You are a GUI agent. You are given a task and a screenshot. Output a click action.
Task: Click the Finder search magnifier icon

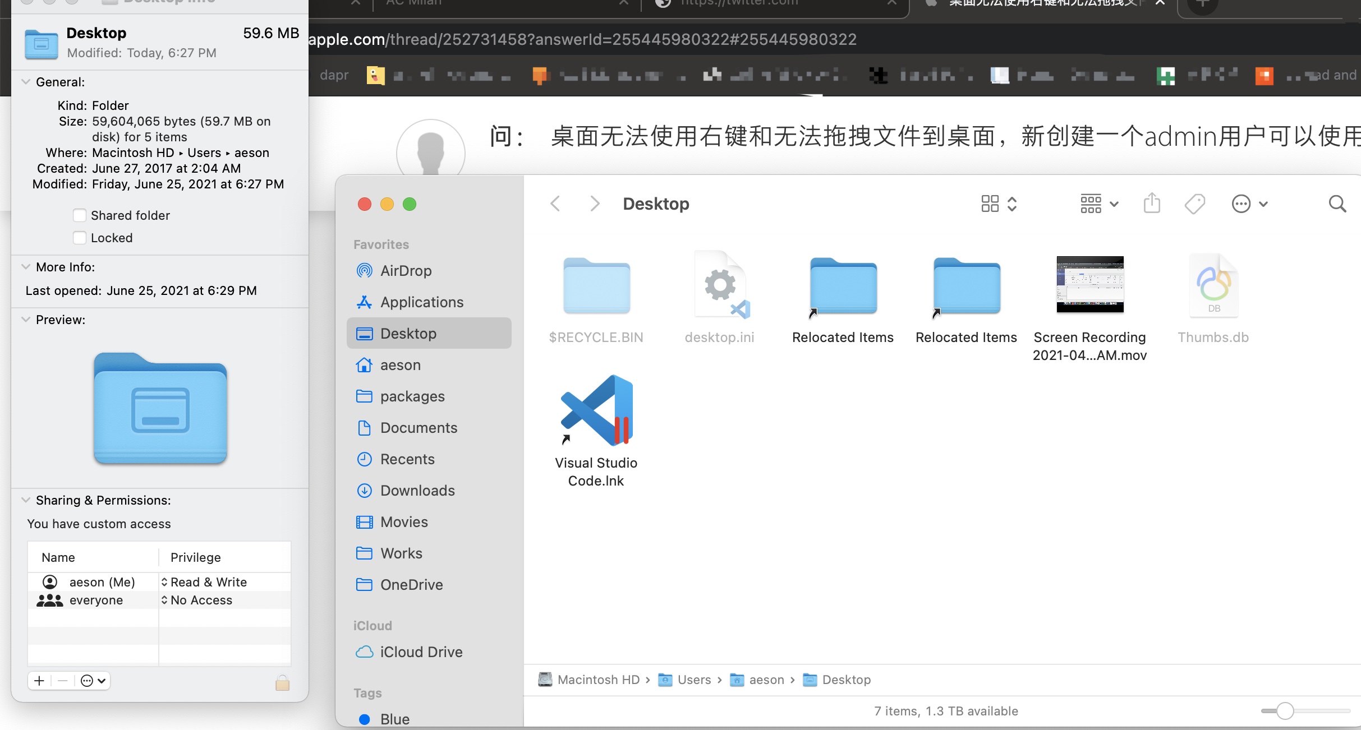pyautogui.click(x=1337, y=204)
